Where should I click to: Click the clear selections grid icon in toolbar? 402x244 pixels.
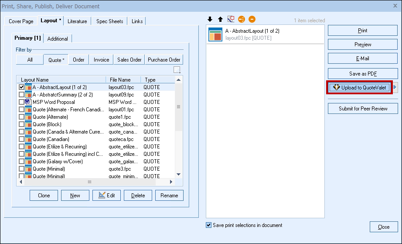tap(231, 19)
